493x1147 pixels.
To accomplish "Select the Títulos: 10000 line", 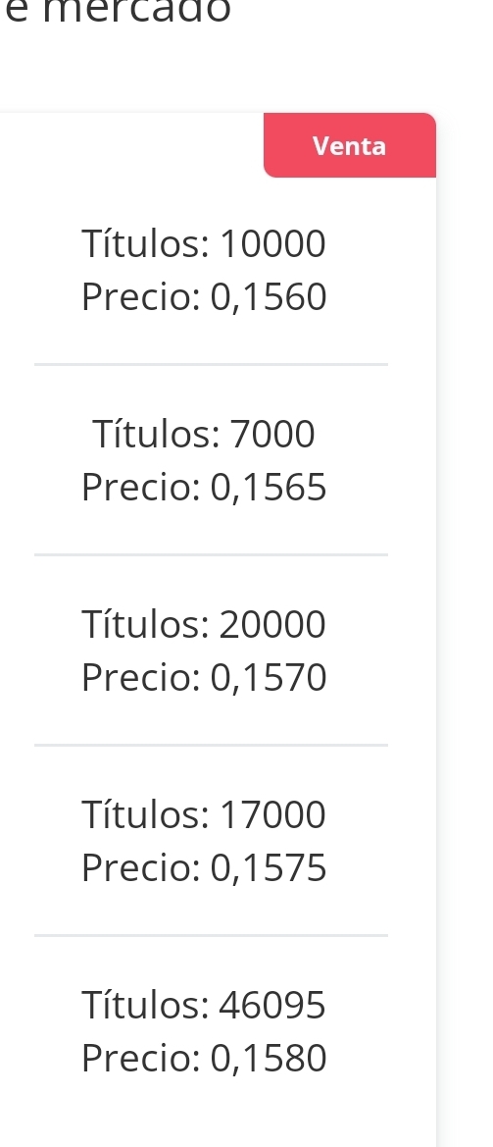I will [x=203, y=243].
